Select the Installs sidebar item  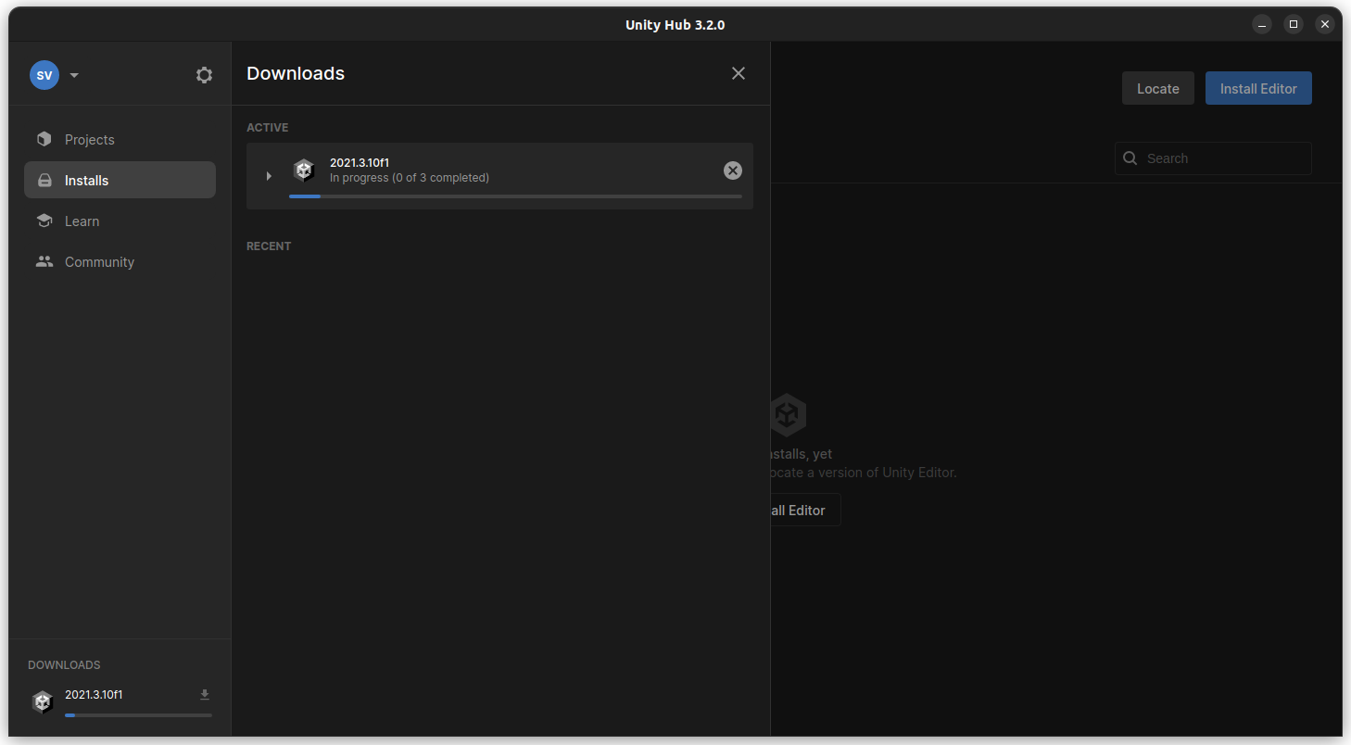click(x=120, y=181)
